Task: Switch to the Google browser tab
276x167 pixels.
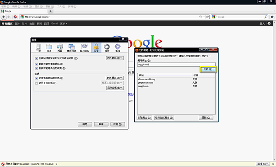Action: tap(24, 11)
